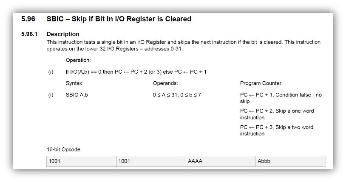Click the Program Counter: column label
This screenshot has width=346, height=182.
point(261,83)
